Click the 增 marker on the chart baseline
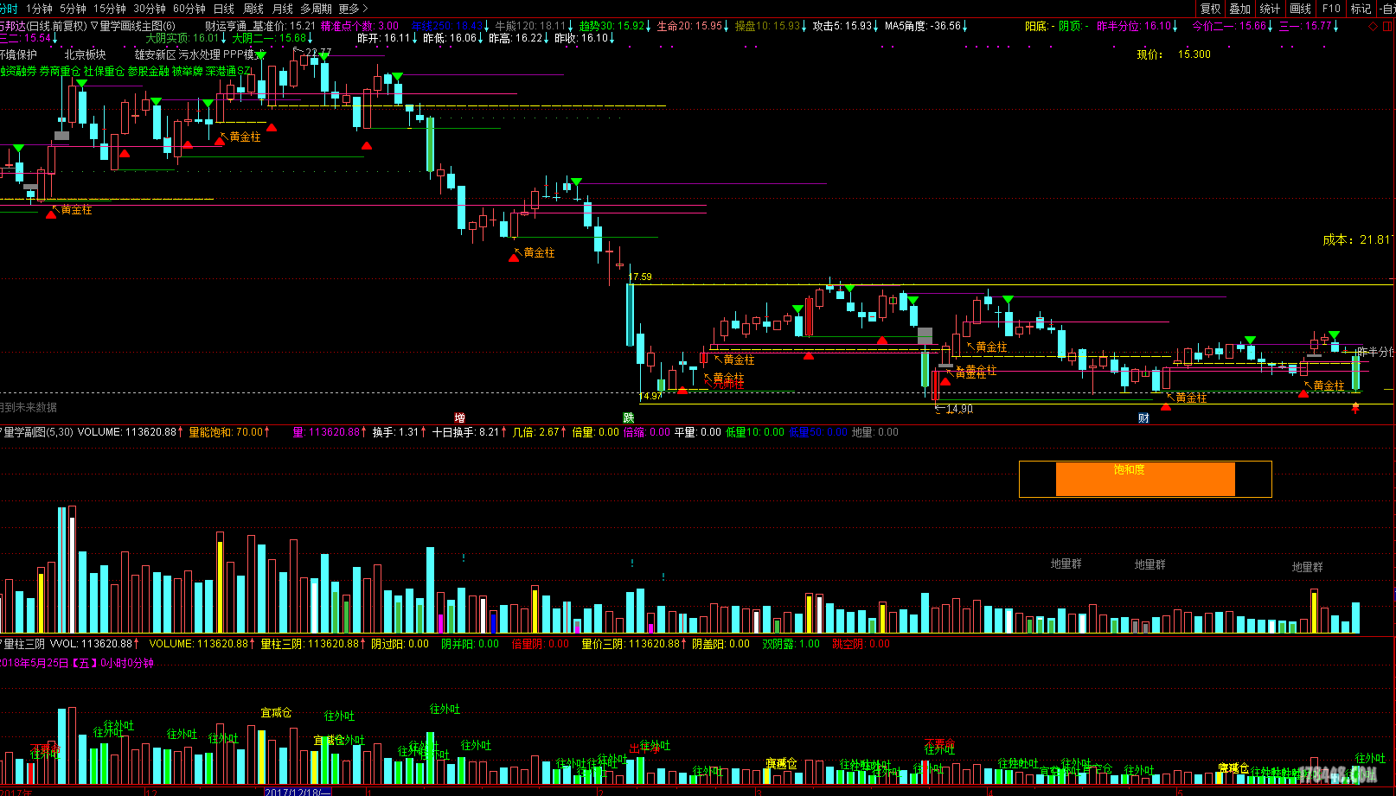Image resolution: width=1396 pixels, height=796 pixels. click(x=459, y=418)
